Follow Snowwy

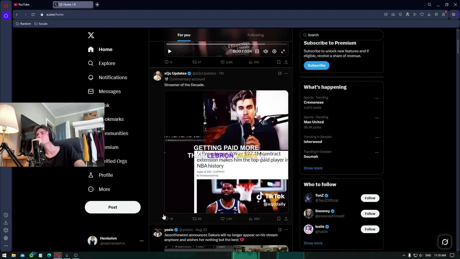tap(370, 214)
